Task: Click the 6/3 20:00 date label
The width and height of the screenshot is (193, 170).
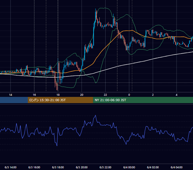Action: (82, 167)
